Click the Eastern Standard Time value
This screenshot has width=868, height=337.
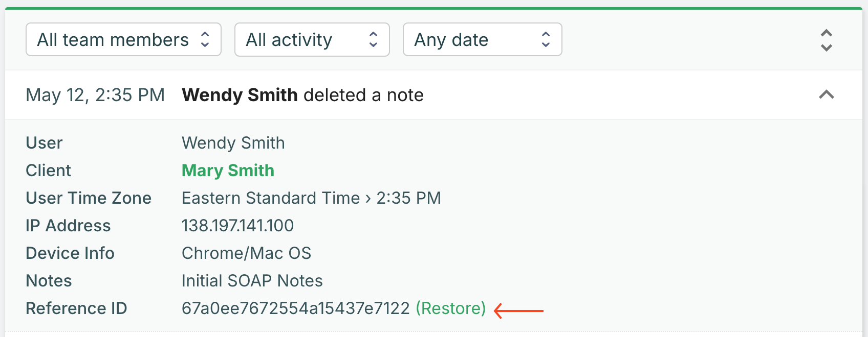point(271,198)
